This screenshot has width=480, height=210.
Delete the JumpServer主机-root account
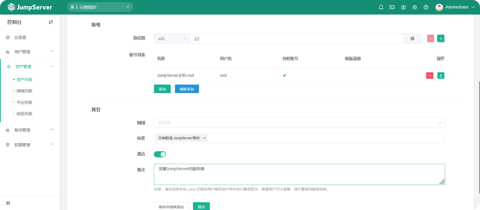tap(430, 76)
